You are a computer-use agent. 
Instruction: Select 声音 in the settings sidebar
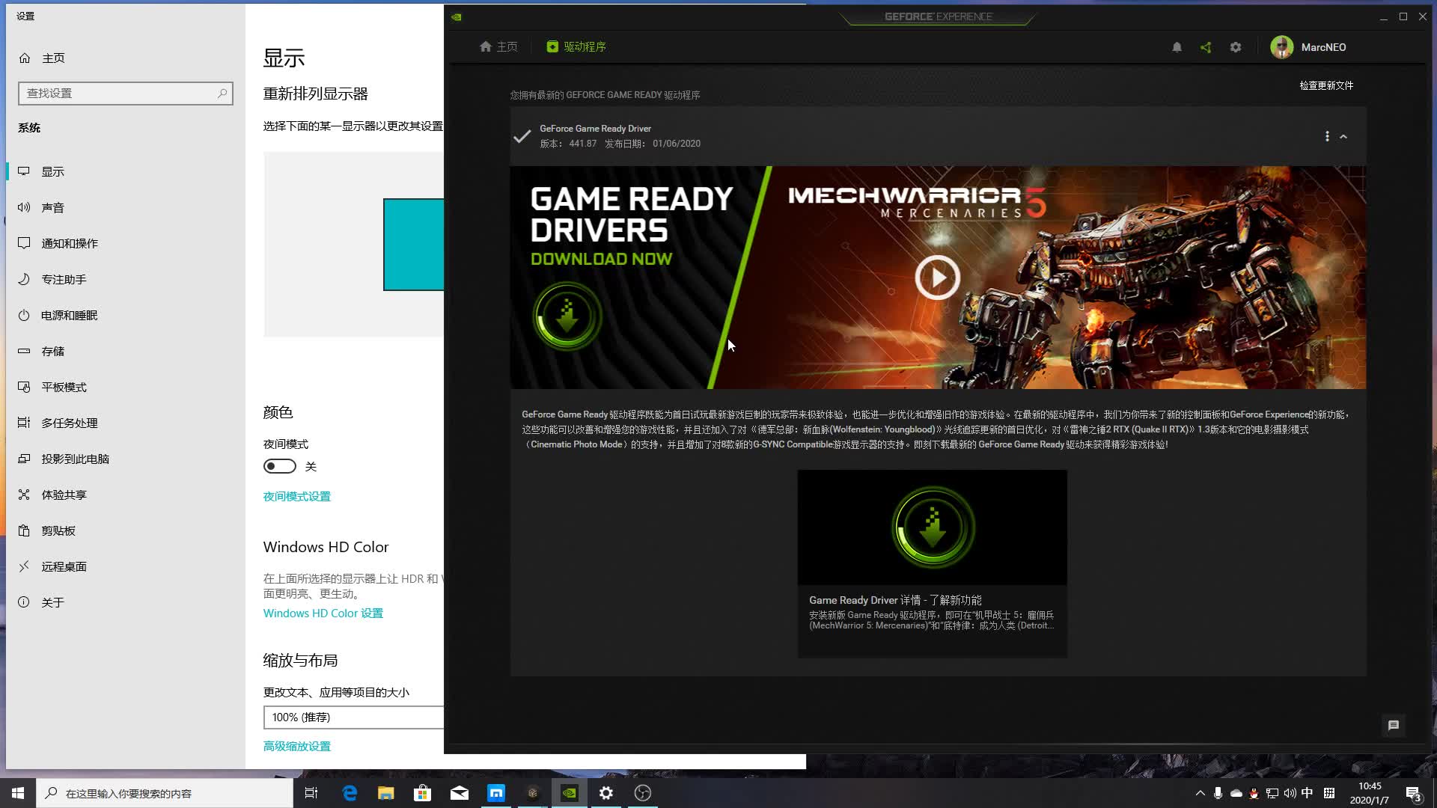tap(52, 207)
